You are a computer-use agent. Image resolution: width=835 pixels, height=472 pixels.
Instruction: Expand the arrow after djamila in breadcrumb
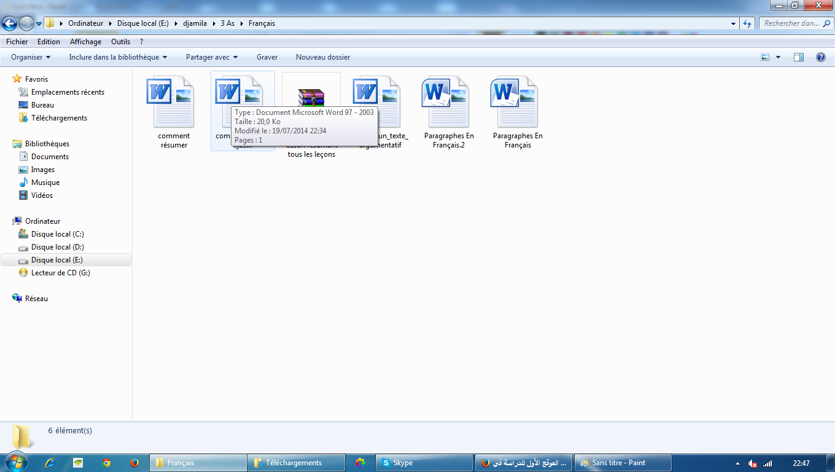[215, 23]
